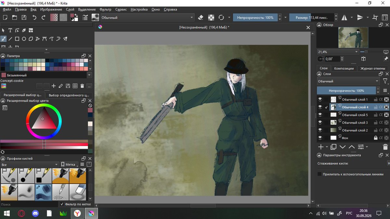
Task: Open the layer blending mode dropdown
Action: tap(348, 81)
